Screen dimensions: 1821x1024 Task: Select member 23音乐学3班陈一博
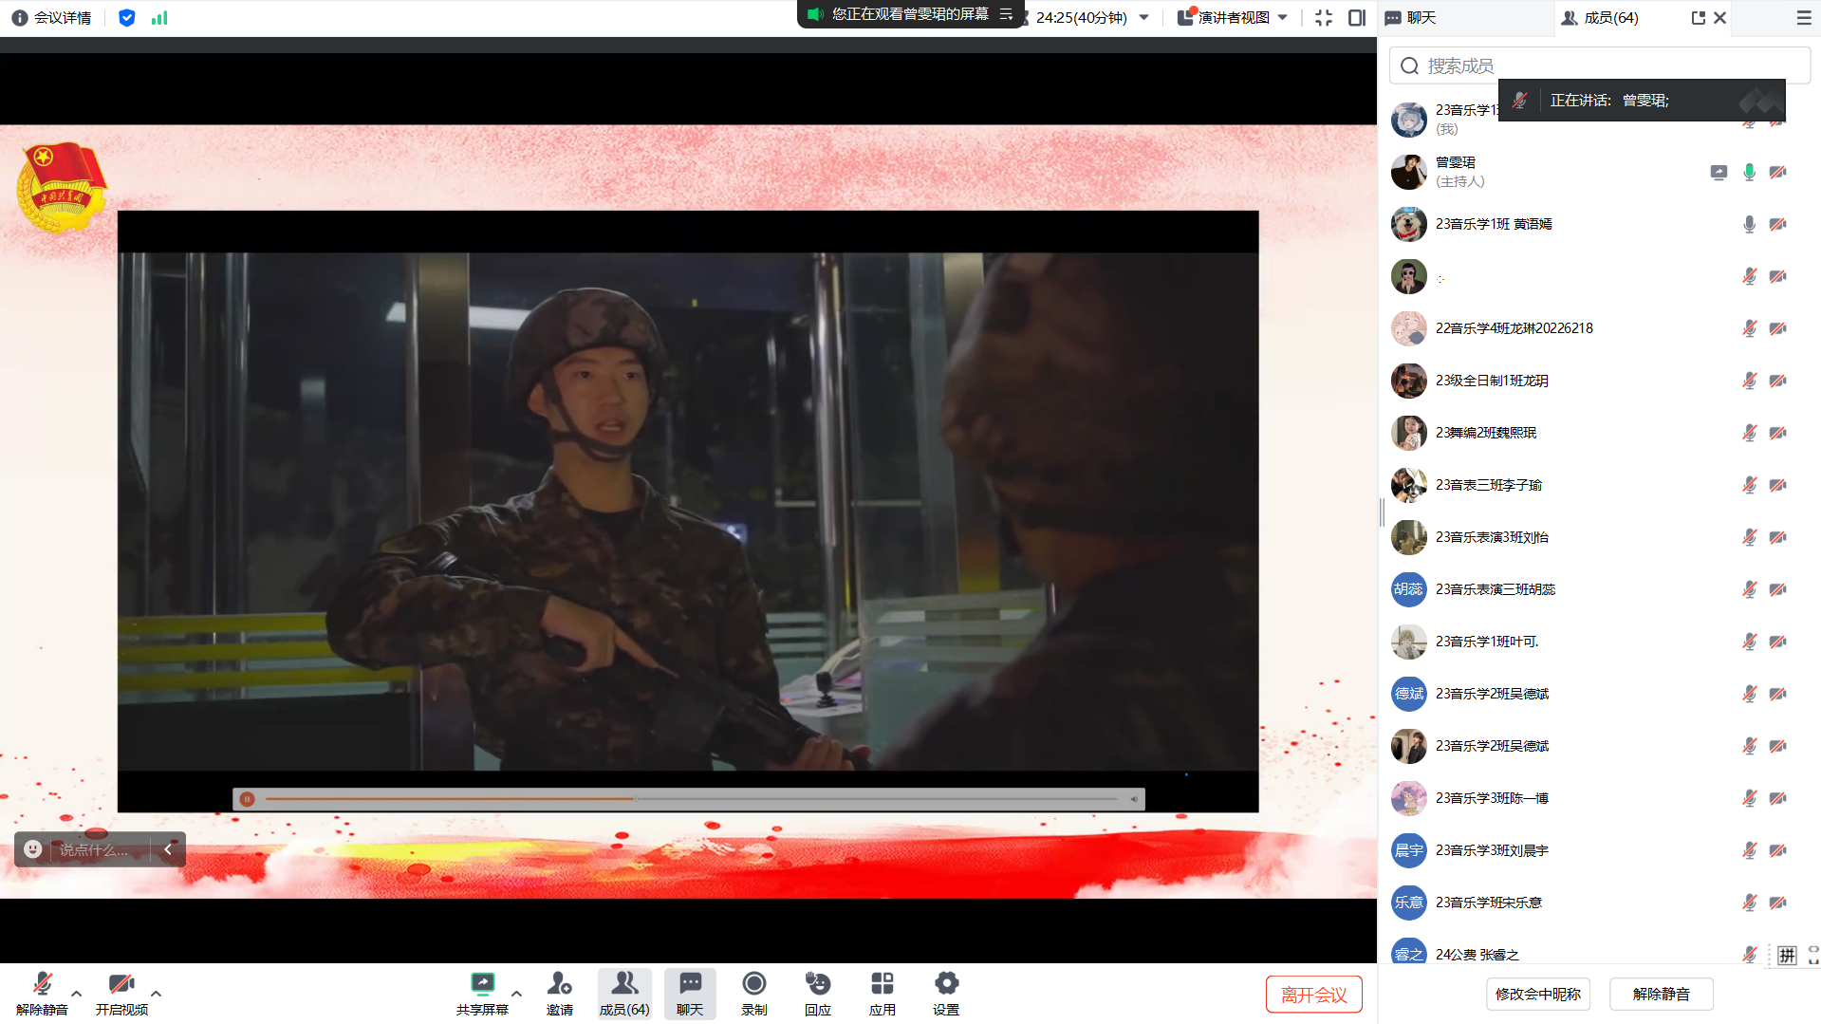click(1599, 798)
